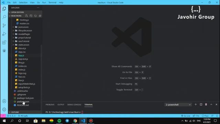
Task: Open Windows Start menu
Action: pyautogui.click(x=4, y=121)
